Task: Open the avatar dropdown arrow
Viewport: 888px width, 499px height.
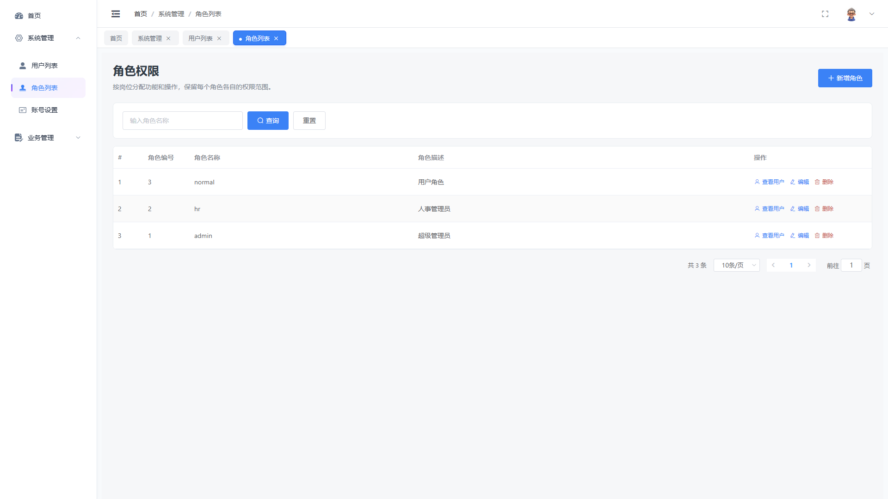Action: (872, 14)
